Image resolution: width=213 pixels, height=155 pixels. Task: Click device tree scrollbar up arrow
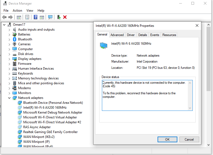208,25
